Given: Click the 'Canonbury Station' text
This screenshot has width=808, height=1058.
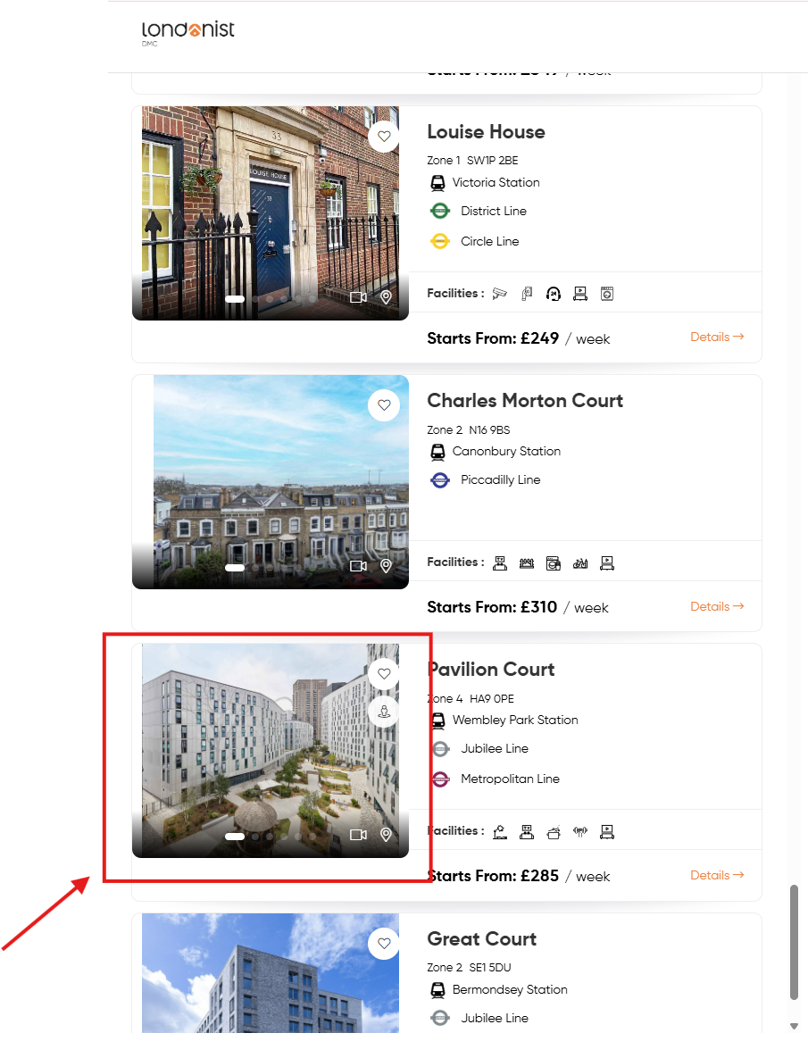Looking at the screenshot, I should (x=506, y=451).
